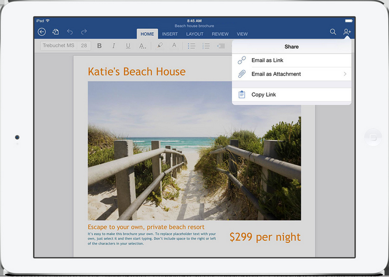Image resolution: width=389 pixels, height=277 pixels.
Task: Insert a bulleted list
Action: coord(192,46)
